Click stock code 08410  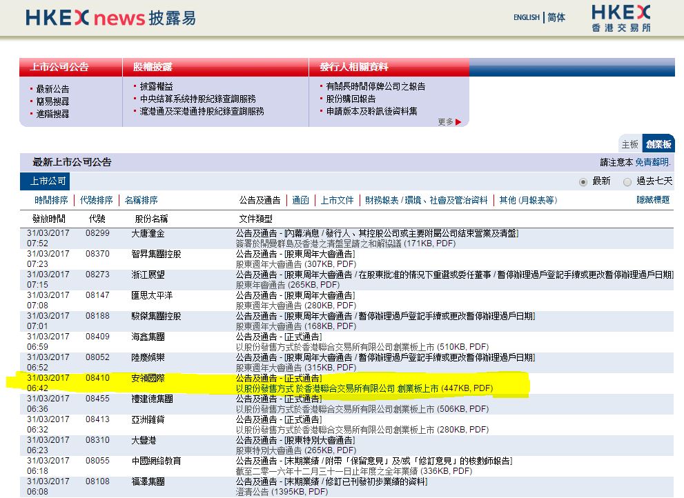[x=97, y=378]
